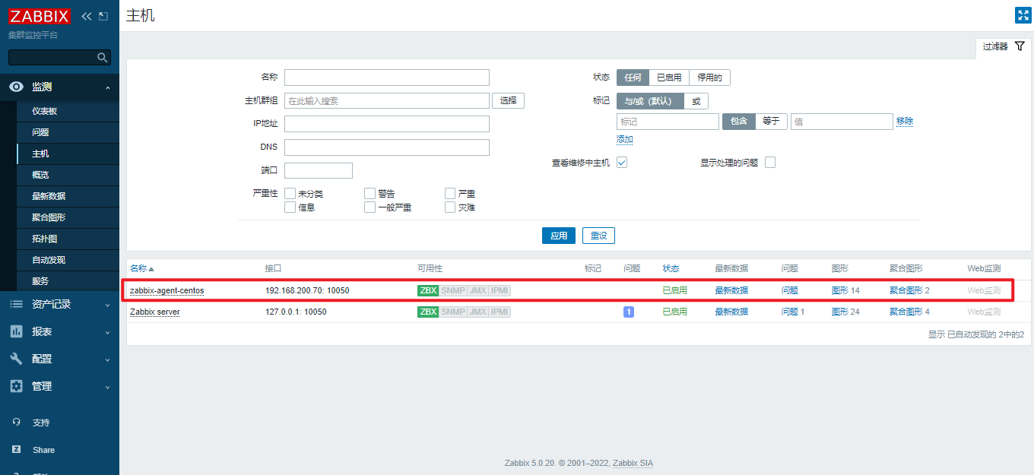Click the funnel filter icon
The image size is (1034, 475).
point(1020,46)
